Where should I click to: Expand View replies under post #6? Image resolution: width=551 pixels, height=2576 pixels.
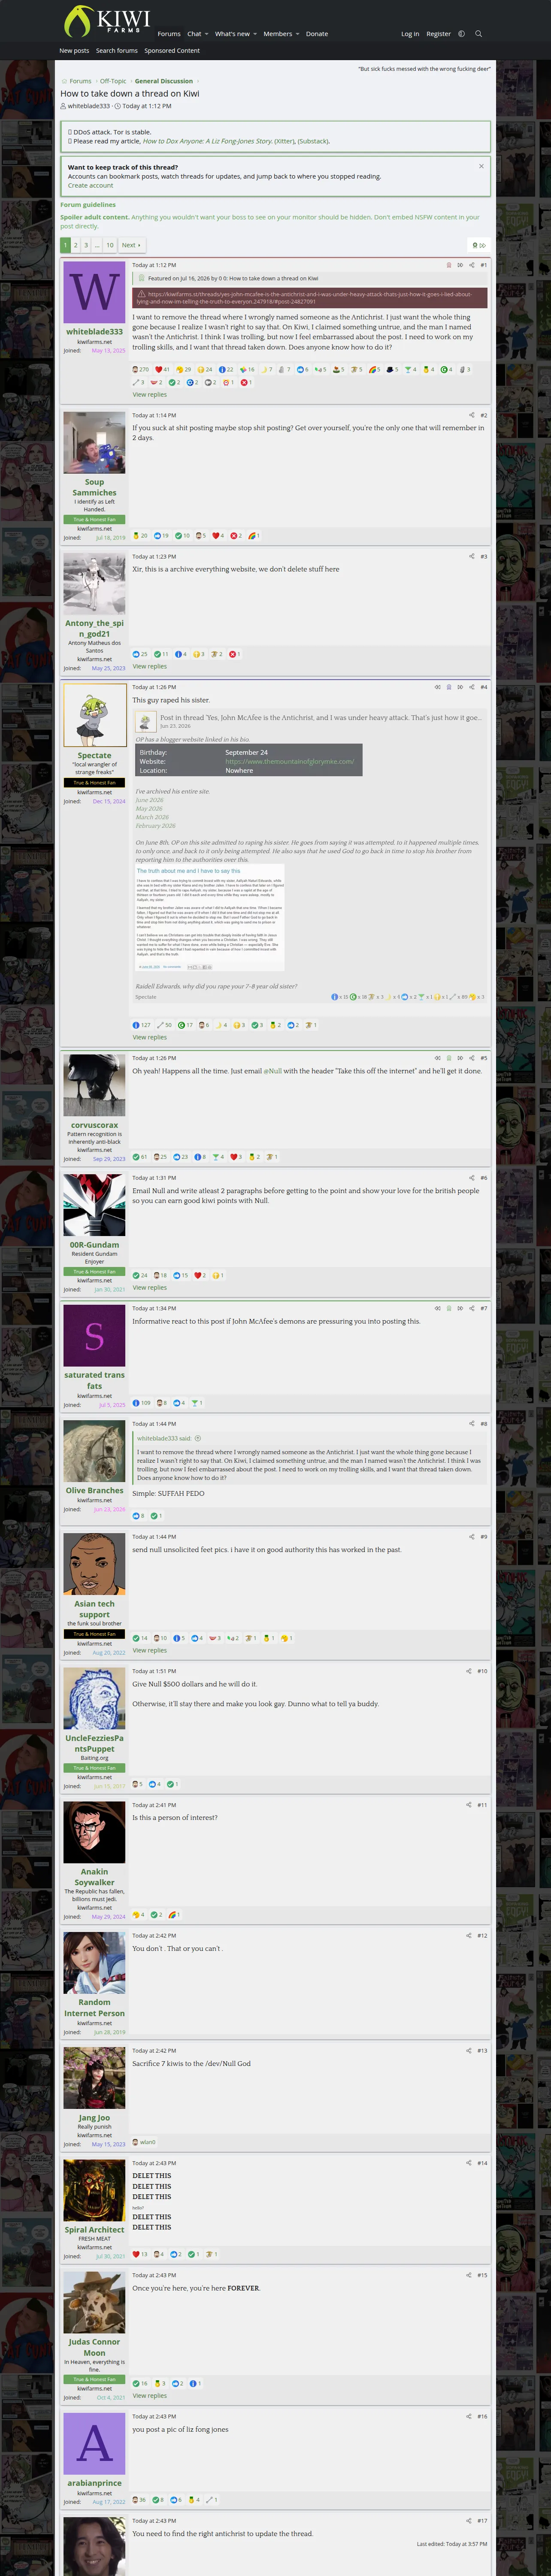tap(150, 1287)
